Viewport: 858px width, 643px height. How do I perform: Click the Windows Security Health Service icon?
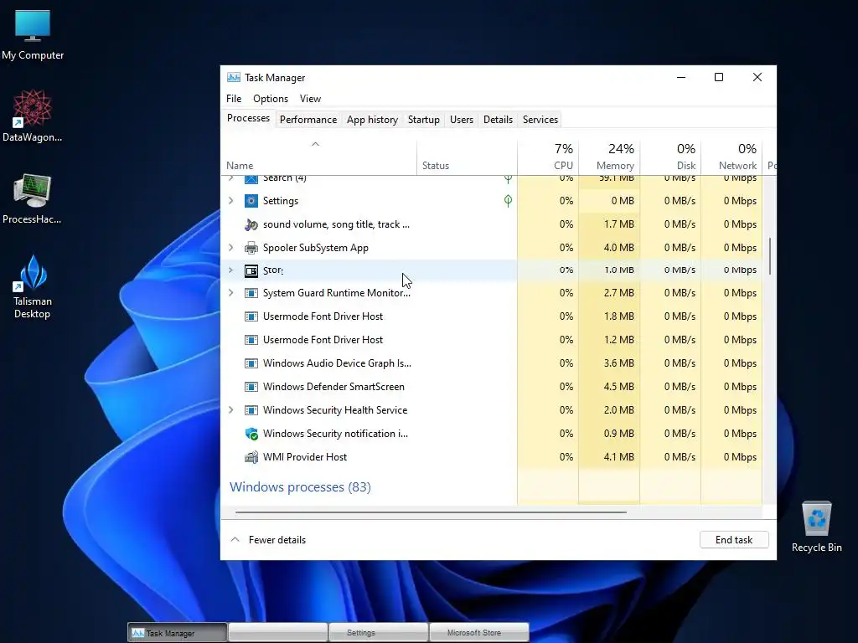point(251,410)
